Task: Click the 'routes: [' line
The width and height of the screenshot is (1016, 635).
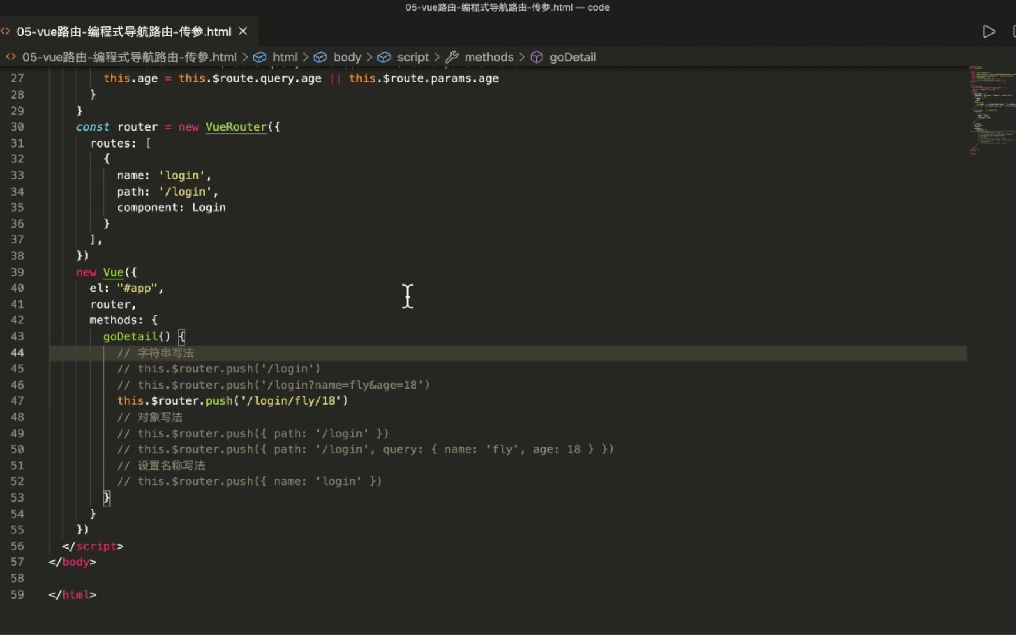Action: [x=121, y=143]
